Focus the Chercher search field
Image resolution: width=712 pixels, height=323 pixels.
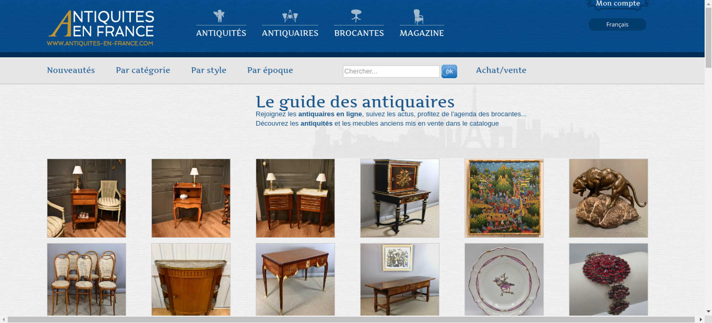[391, 71]
